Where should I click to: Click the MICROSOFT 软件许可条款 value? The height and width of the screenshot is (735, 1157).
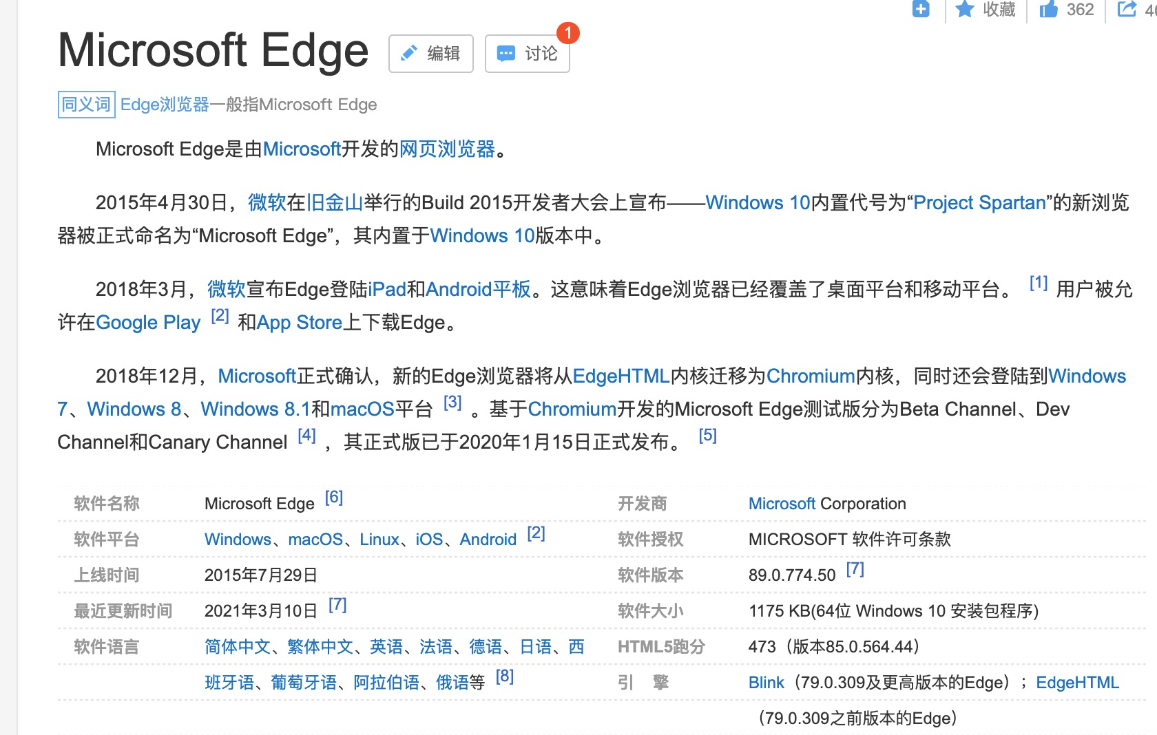click(849, 540)
